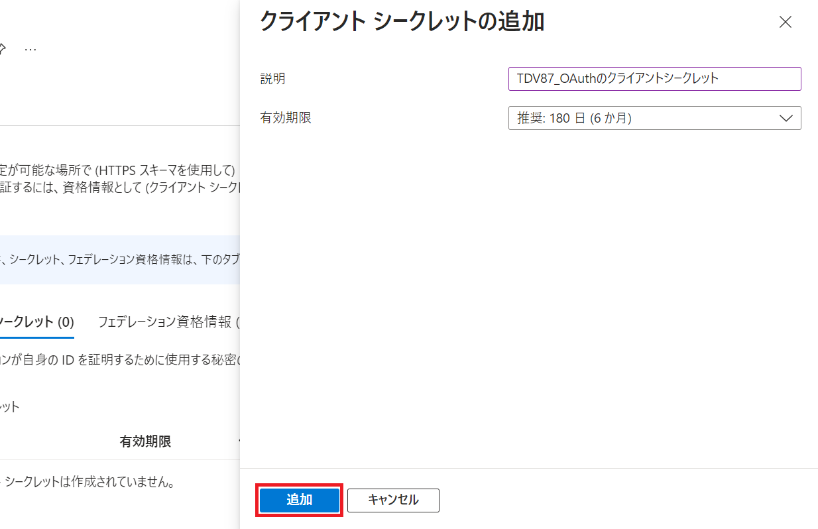Close the クライアント シークレットの追加 panel
Image resolution: width=818 pixels, height=529 pixels.
click(x=786, y=22)
